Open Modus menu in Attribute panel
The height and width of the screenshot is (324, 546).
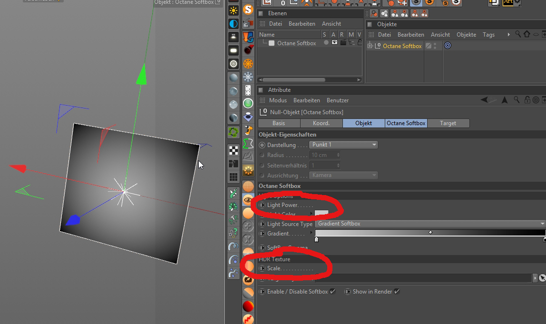pyautogui.click(x=278, y=100)
